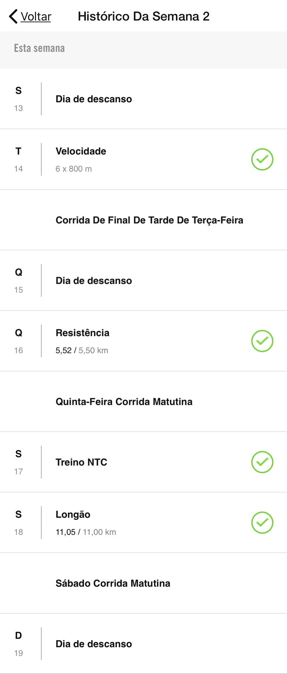Screen dimensions: 287x674
Task: Tap the Histórico Da Semana 2 title
Action: (144, 16)
